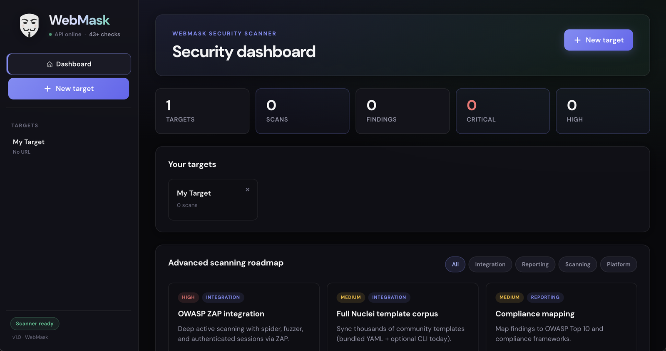Click the Advanced scanning roadmap heading

point(226,263)
